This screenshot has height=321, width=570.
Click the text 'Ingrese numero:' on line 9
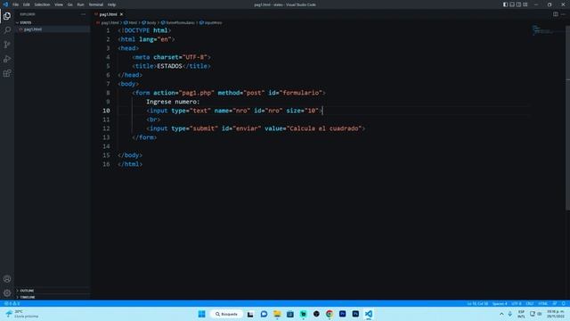[173, 102]
